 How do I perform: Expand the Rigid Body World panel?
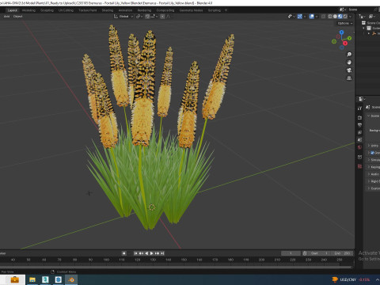tap(373, 181)
